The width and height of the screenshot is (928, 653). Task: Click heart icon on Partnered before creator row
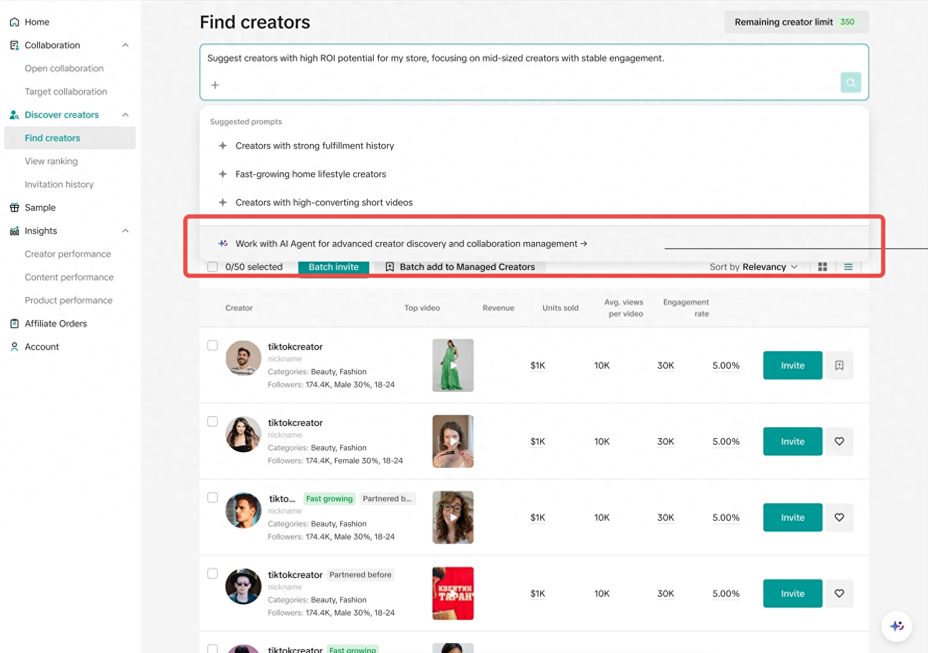pyautogui.click(x=839, y=593)
